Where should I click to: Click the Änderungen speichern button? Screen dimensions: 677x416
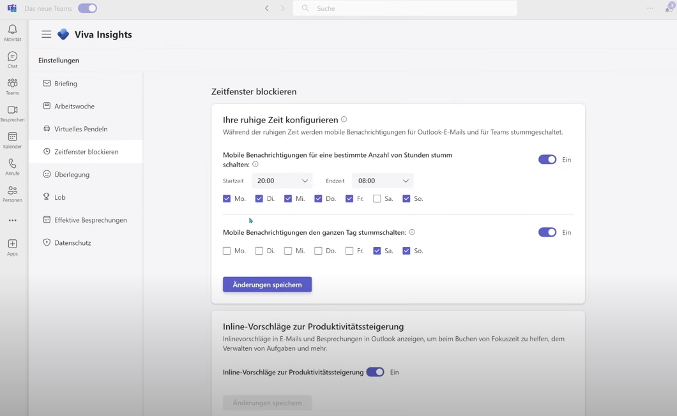267,285
